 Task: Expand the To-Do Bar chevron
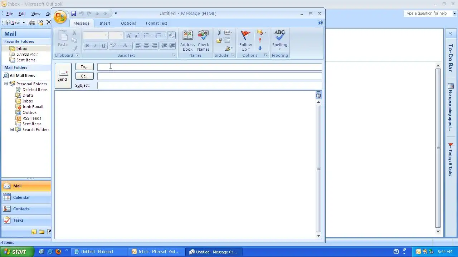(450, 33)
